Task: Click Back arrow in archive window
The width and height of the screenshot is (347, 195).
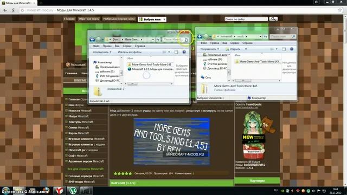Action: pyautogui.click(x=92, y=40)
